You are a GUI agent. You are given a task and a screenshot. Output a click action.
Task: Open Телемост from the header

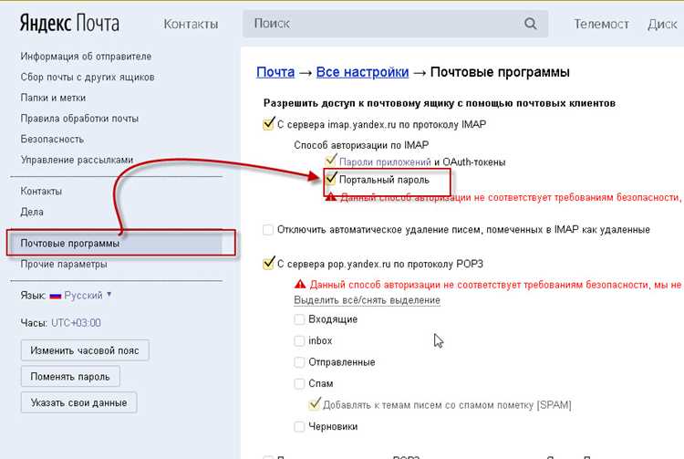[601, 24]
